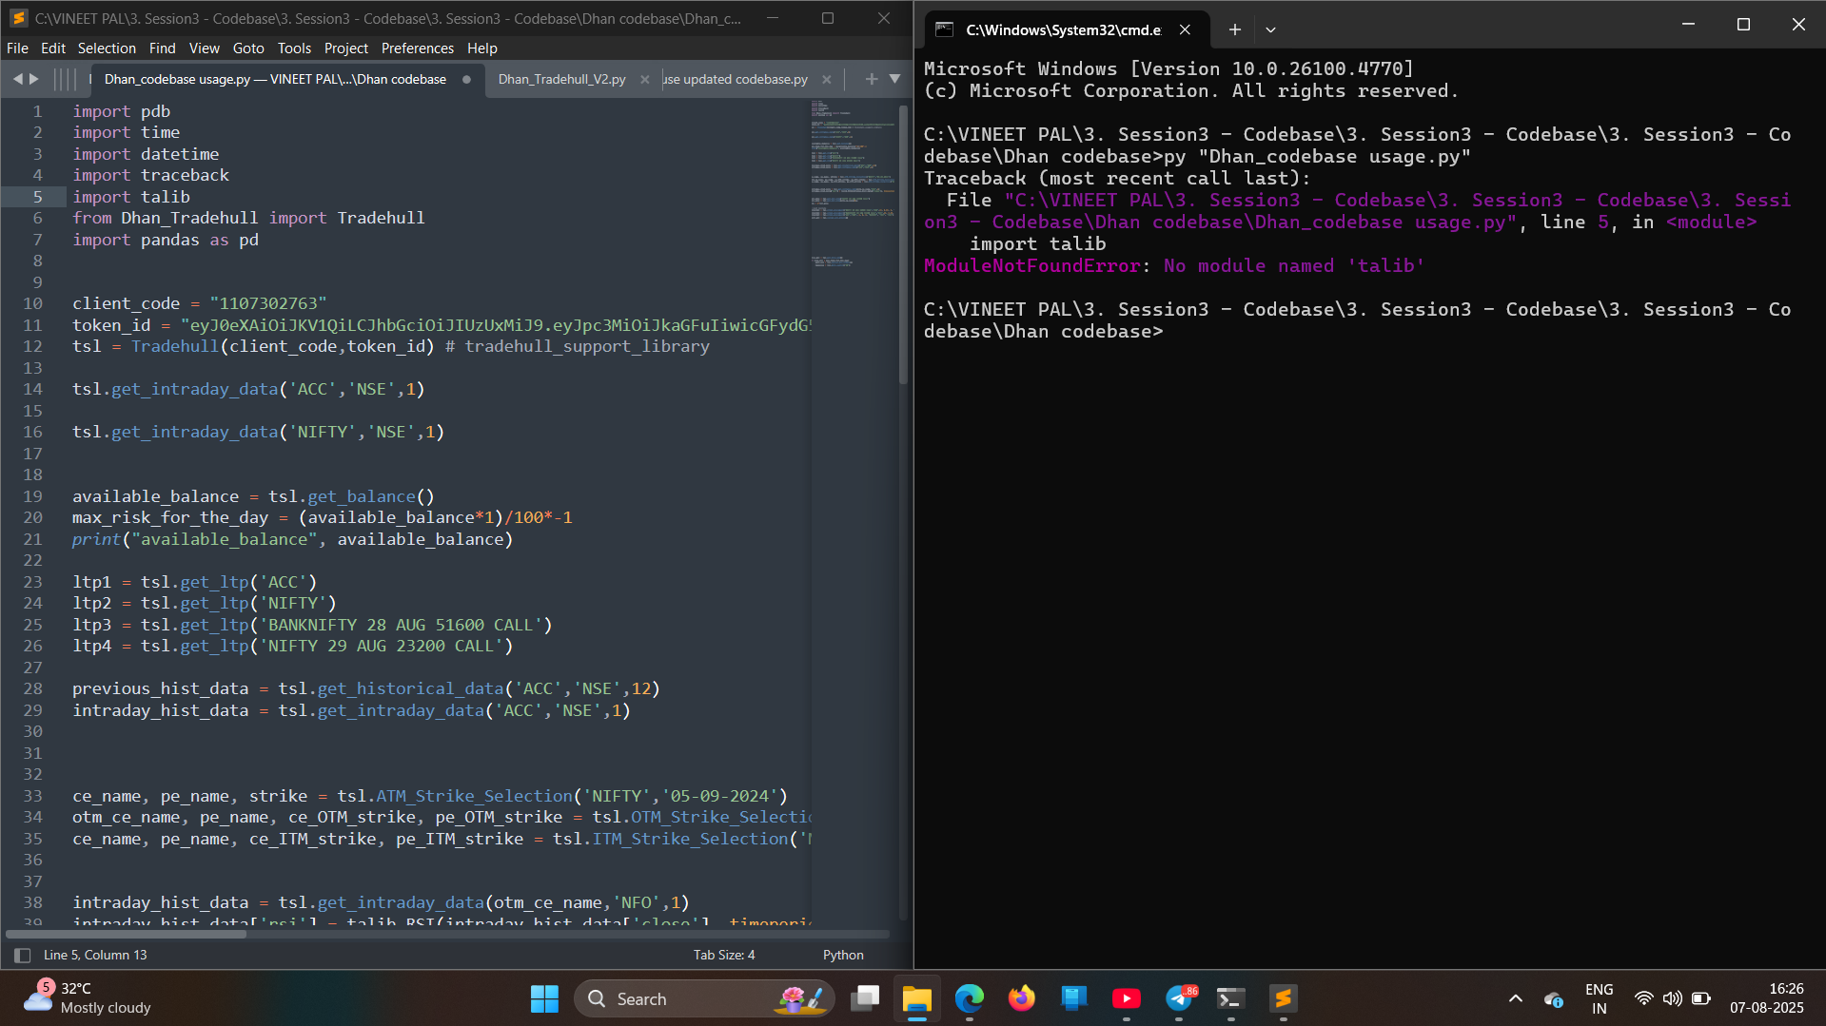The width and height of the screenshot is (1826, 1026).
Task: Open Sublime Text from the taskbar
Action: 1283,998
